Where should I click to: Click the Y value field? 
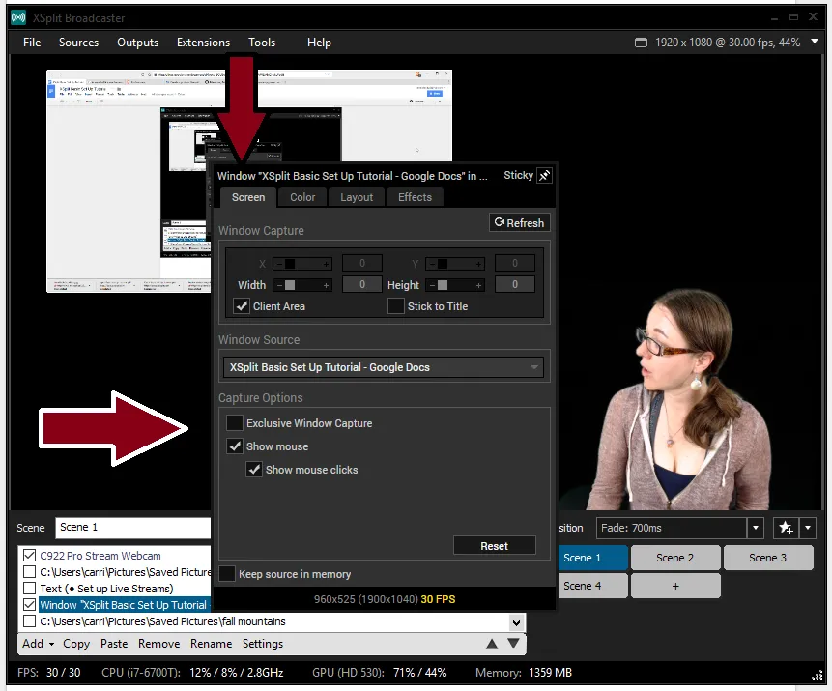click(515, 263)
